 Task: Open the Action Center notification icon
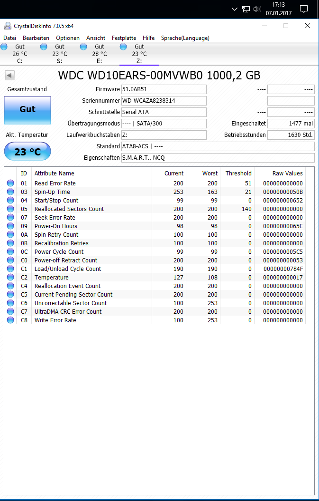coord(304,9)
